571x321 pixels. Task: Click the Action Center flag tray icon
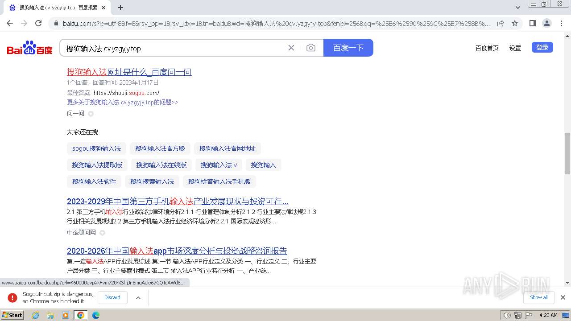[529, 315]
